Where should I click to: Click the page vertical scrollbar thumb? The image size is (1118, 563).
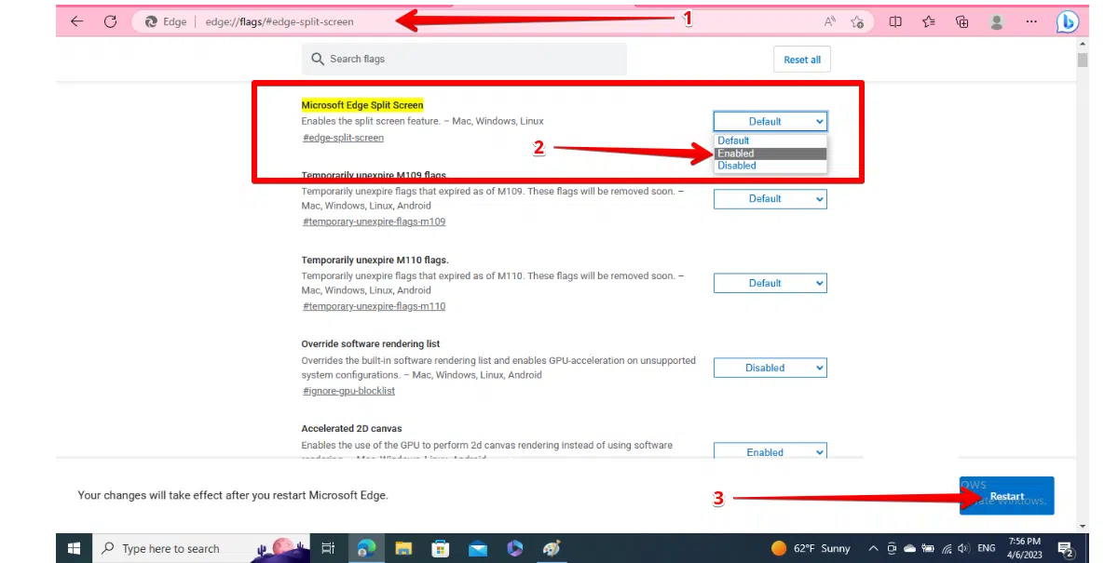[x=1083, y=60]
